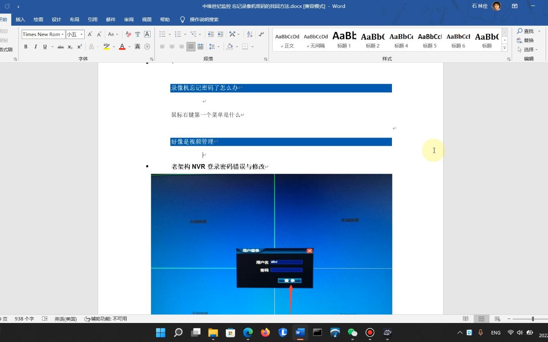548x342 pixels.
Task: Toggle center paragraph alignment
Action: point(172,47)
